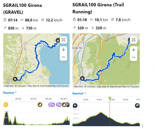Click the brown stairs icon near 50 km
155x129 pixels.
[40, 105]
